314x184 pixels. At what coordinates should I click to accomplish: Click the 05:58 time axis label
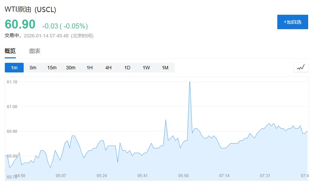click(183, 176)
